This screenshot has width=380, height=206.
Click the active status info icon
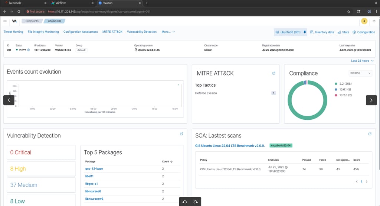(29, 50)
